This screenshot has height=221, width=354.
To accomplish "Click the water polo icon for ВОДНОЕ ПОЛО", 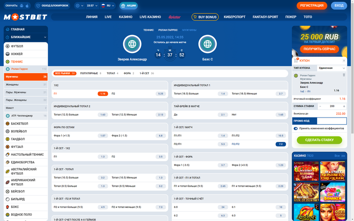I will [7, 215].
